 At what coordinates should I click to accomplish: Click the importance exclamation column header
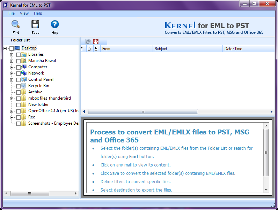82,49
